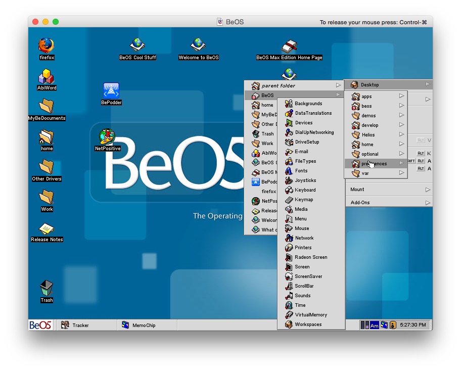Click the Network preference icon
This screenshot has height=371, width=461.
pos(289,238)
